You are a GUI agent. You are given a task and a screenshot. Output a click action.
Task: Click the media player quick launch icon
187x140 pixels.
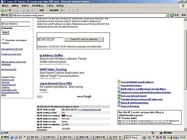pyautogui.click(x=20, y=137)
